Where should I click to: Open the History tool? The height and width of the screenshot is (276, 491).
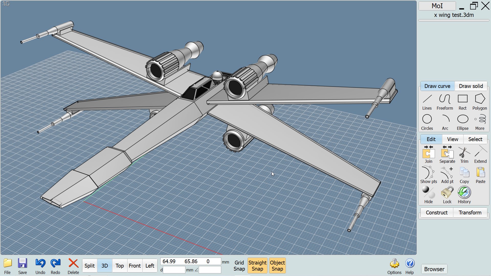click(x=464, y=195)
